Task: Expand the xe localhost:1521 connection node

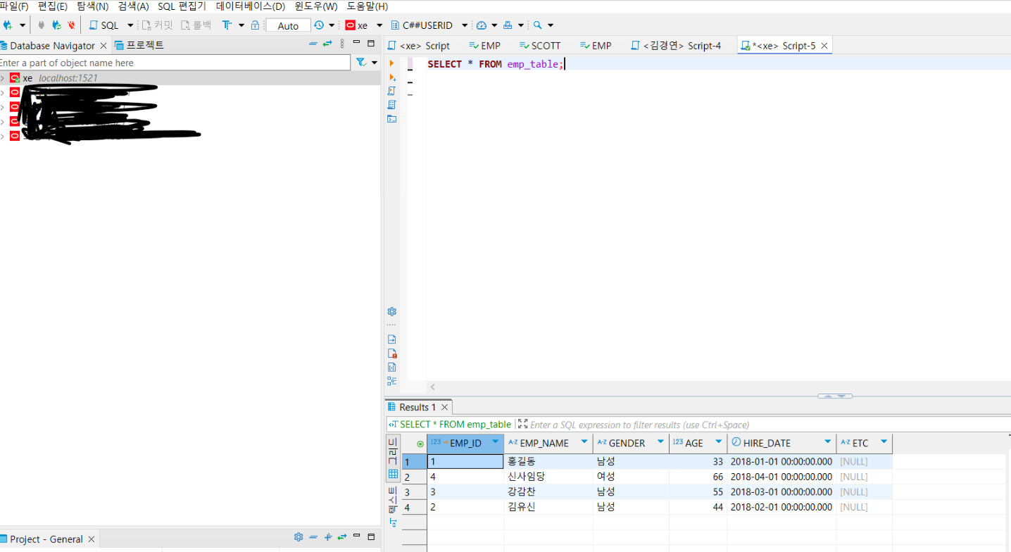Action: (x=3, y=78)
